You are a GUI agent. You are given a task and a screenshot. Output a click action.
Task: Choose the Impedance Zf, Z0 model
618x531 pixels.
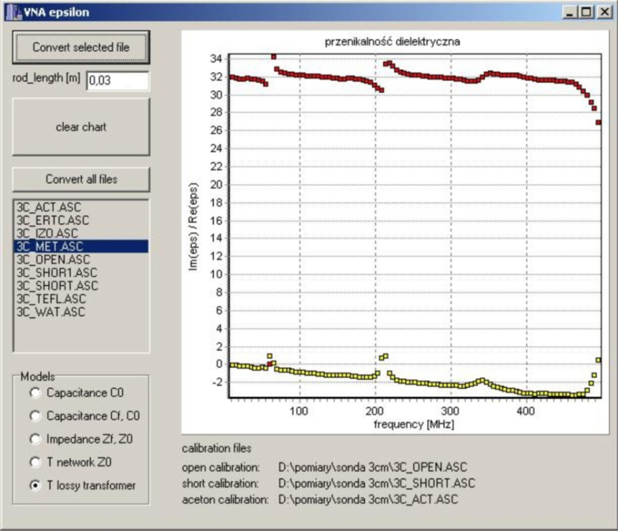(36, 439)
